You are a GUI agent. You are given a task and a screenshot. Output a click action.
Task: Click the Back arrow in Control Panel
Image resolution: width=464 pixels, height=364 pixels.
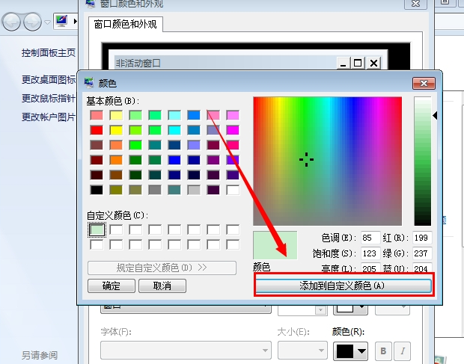(x=12, y=22)
